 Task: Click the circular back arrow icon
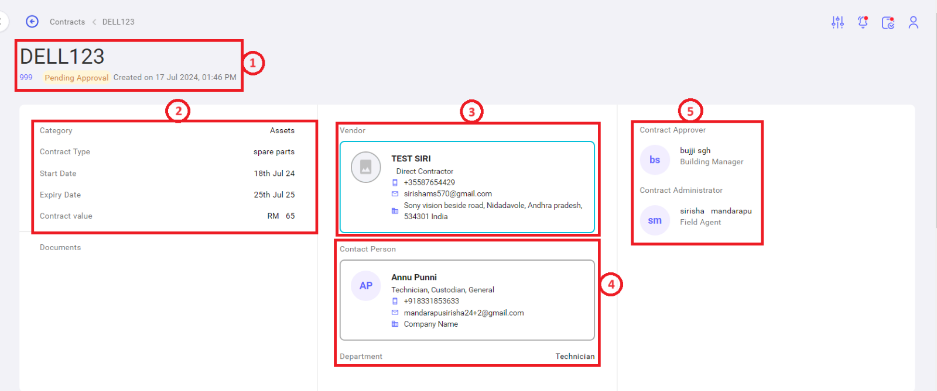(32, 22)
